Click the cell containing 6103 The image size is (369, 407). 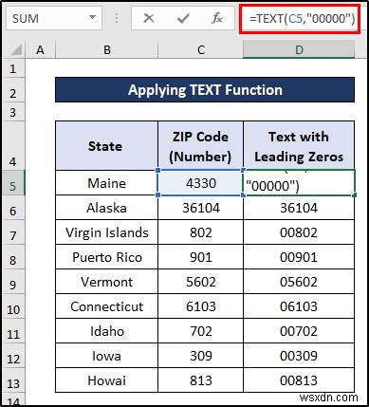(x=201, y=306)
